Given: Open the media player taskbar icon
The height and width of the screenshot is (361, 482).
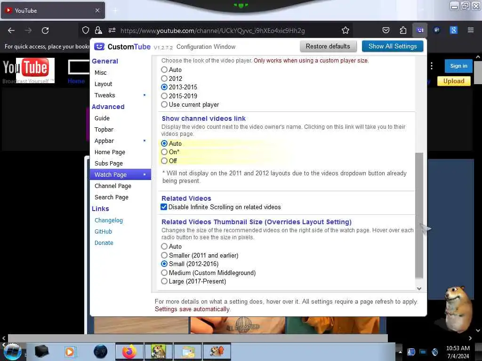Looking at the screenshot, I should coord(70,352).
